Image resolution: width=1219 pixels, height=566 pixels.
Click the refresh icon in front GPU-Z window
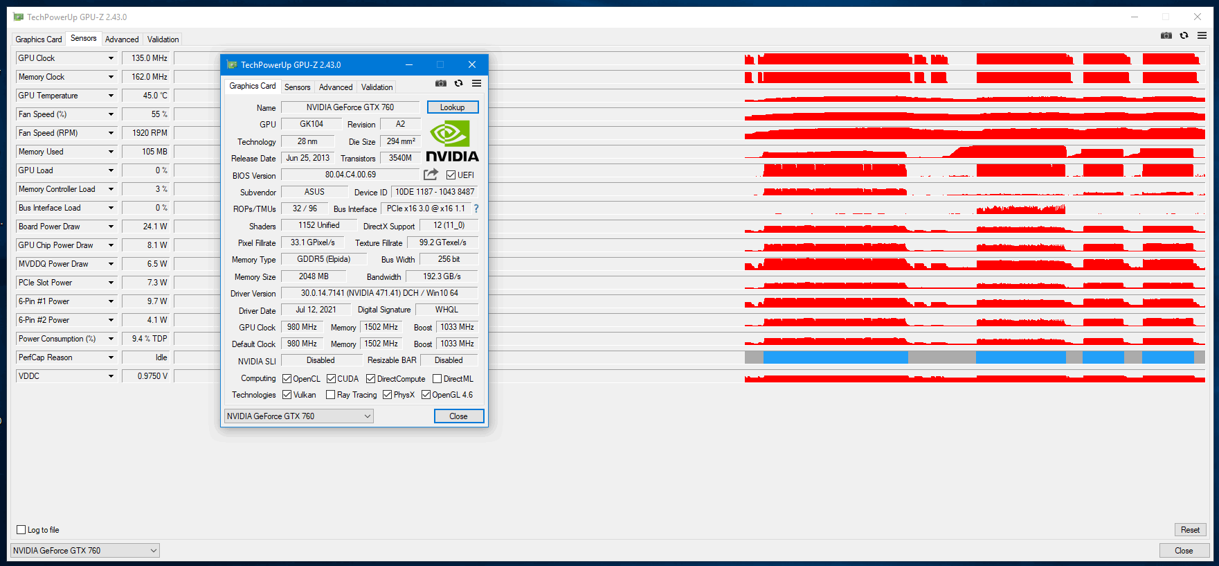(x=458, y=83)
